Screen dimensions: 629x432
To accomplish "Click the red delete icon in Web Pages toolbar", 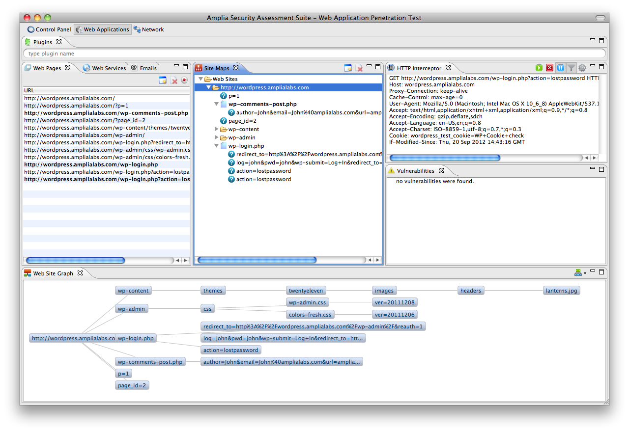I will [173, 80].
